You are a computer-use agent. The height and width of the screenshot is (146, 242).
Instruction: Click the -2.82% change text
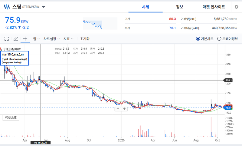point(11,28)
